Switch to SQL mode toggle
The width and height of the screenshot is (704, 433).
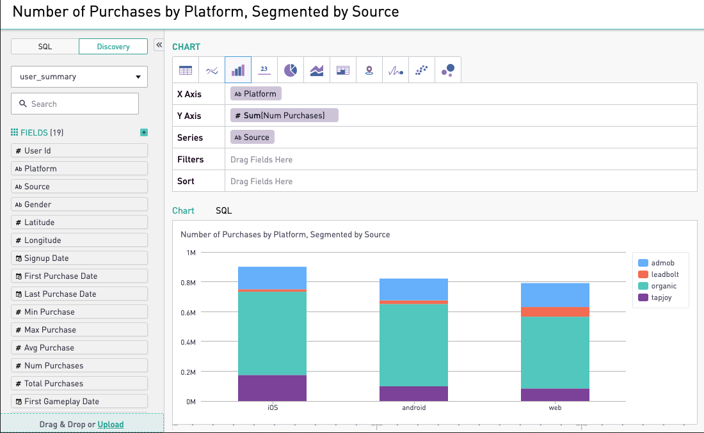[45, 47]
